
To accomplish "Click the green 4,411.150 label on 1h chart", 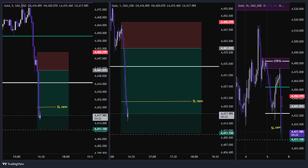I will point(297,140).
